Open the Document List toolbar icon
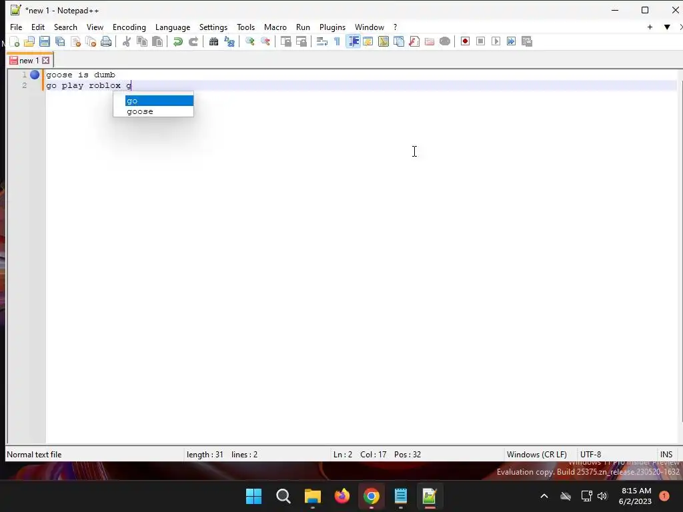683x512 pixels. click(399, 41)
